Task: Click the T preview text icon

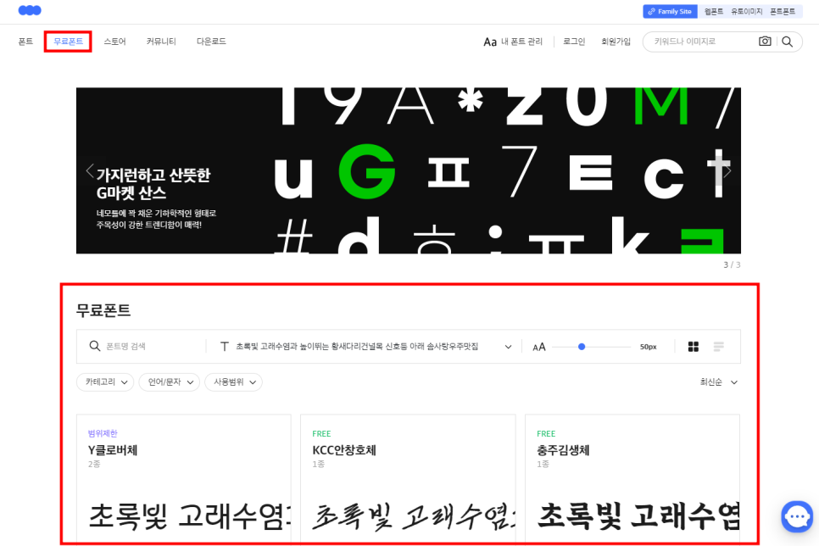Action: (x=224, y=347)
